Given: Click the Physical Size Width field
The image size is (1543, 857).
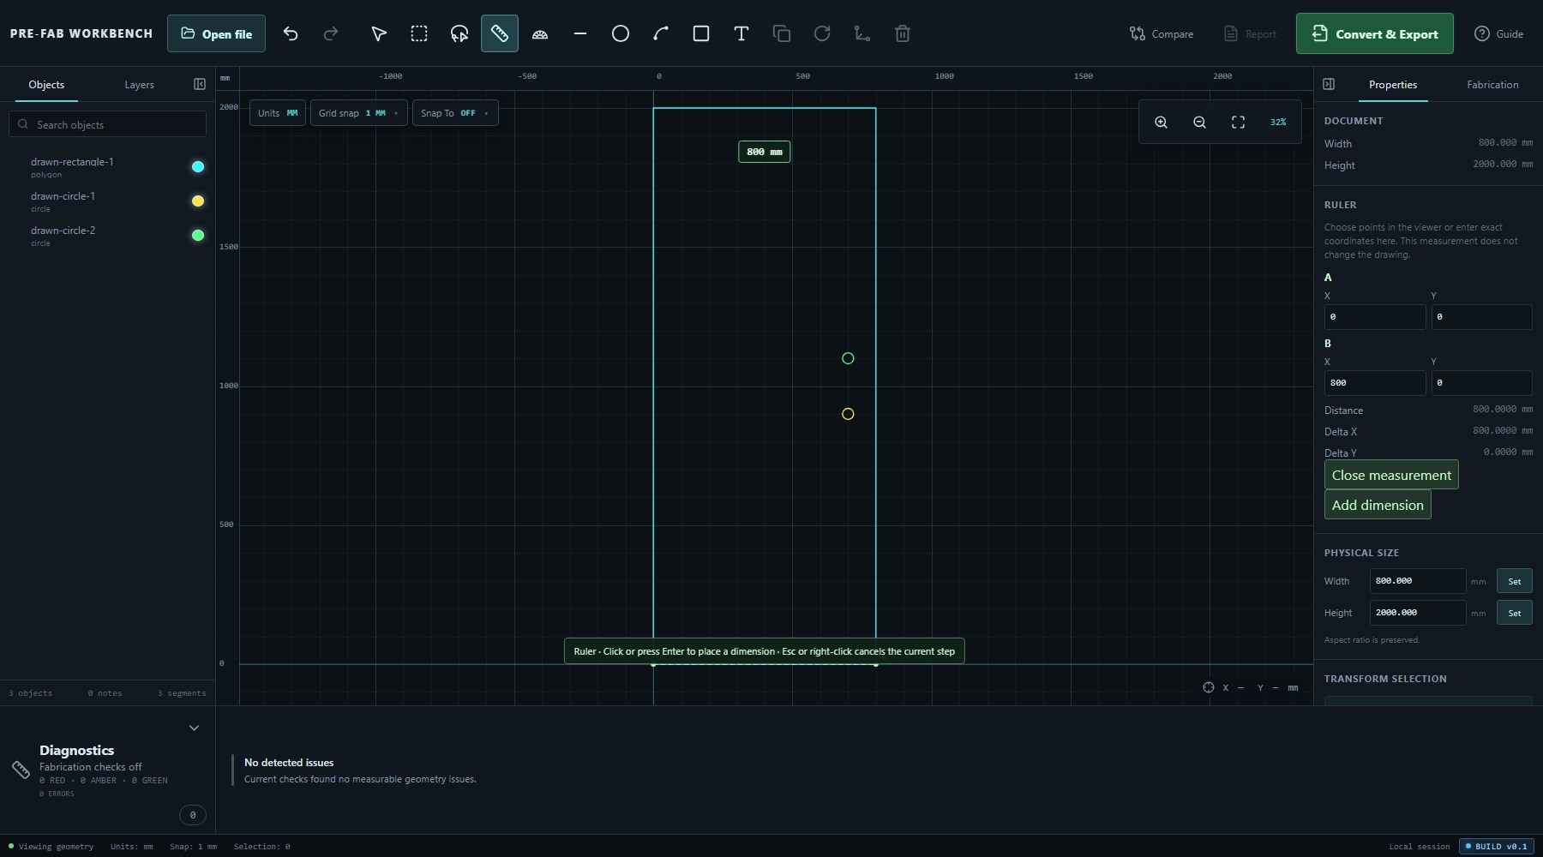Looking at the screenshot, I should point(1418,581).
